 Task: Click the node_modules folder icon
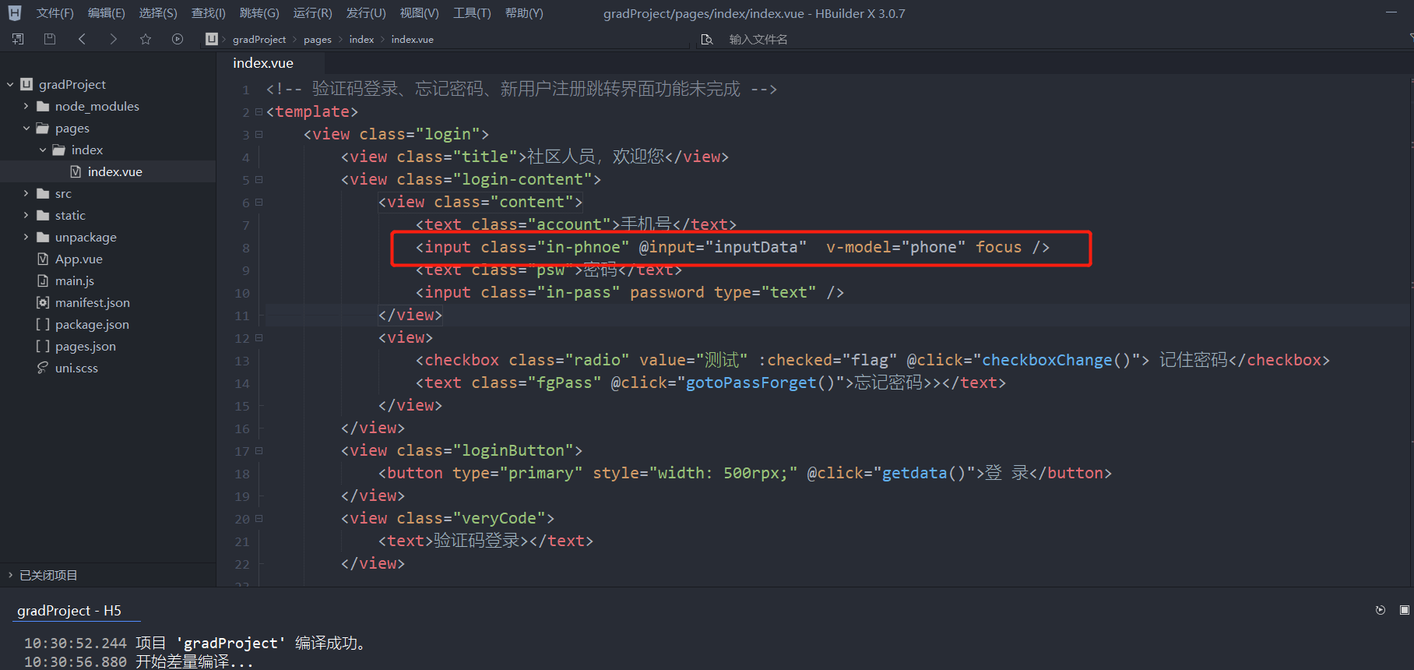click(x=43, y=106)
